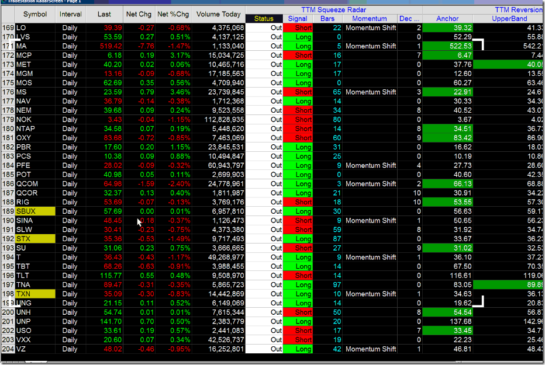Select the Anchor column header

447,19
